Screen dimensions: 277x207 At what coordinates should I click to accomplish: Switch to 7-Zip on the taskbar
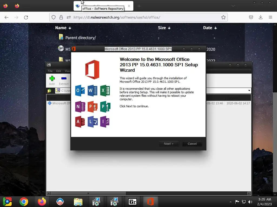(x=133, y=202)
